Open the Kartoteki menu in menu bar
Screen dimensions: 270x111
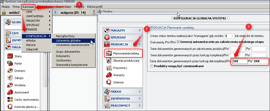click(x=28, y=6)
